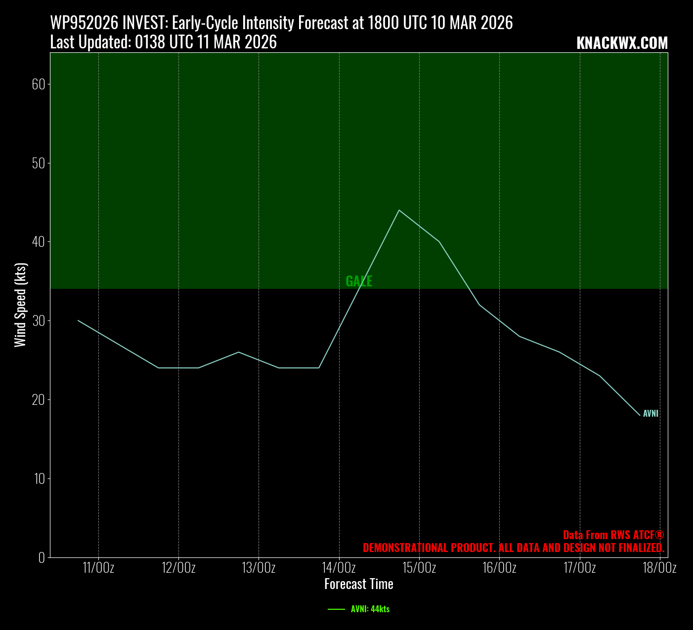Select the 15/00z time axis tick
Viewport: 693px width, 630px height.
pos(419,568)
